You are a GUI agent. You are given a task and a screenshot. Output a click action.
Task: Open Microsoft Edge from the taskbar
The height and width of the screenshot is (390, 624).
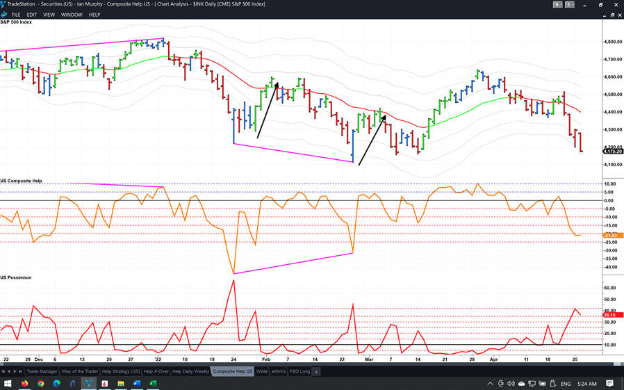tap(56, 383)
